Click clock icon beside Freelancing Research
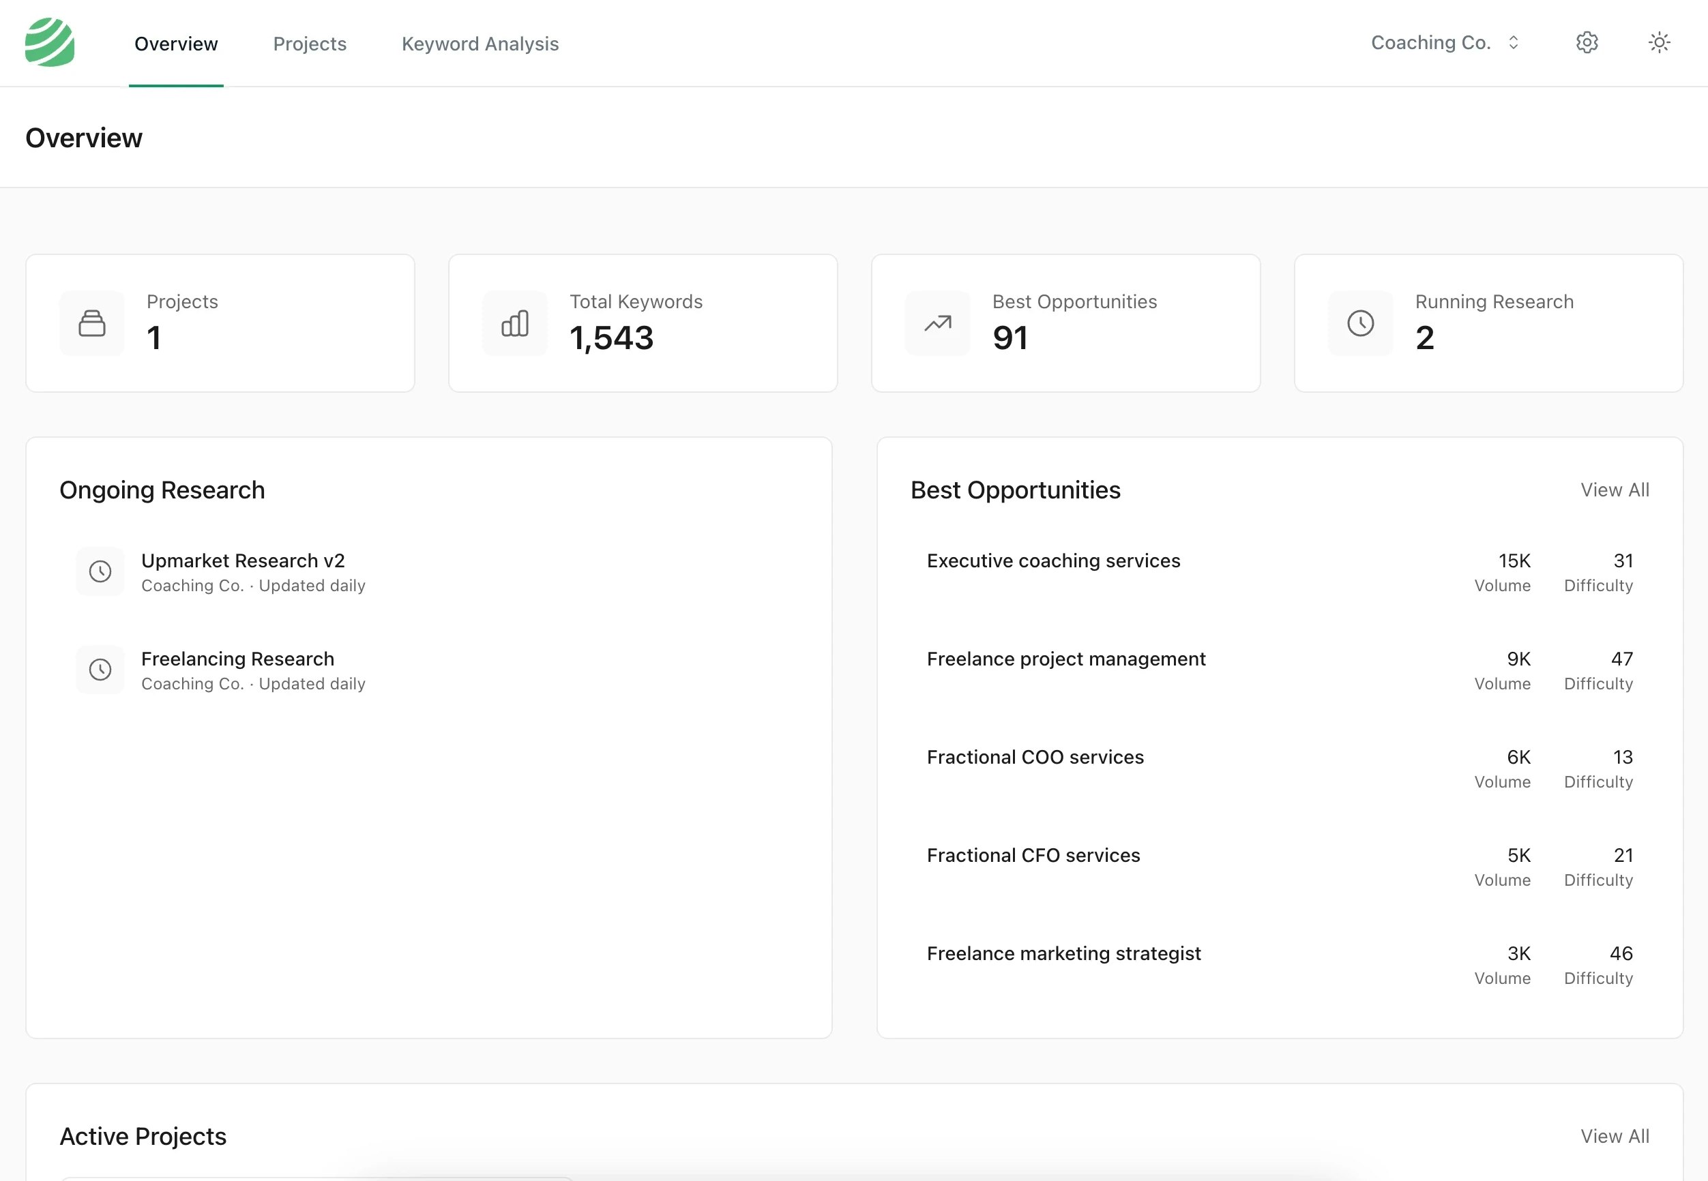1708x1181 pixels. 101,670
